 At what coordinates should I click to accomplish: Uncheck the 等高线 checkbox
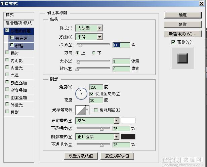(12, 38)
